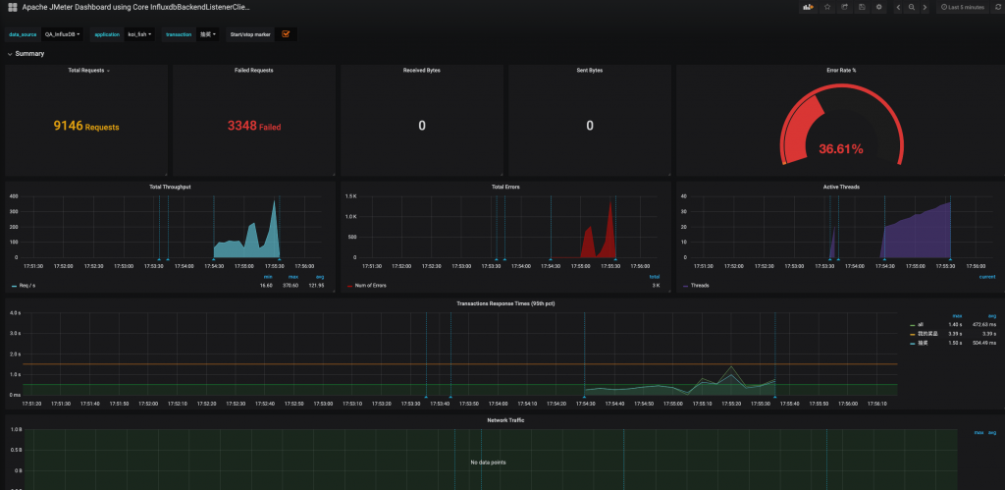This screenshot has width=1005, height=490.
Task: Open the Last 5 minutes time picker
Action: pyautogui.click(x=962, y=7)
